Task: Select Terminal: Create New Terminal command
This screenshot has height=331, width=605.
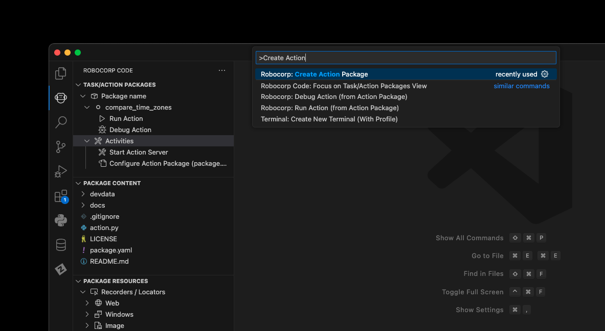Action: [406, 119]
